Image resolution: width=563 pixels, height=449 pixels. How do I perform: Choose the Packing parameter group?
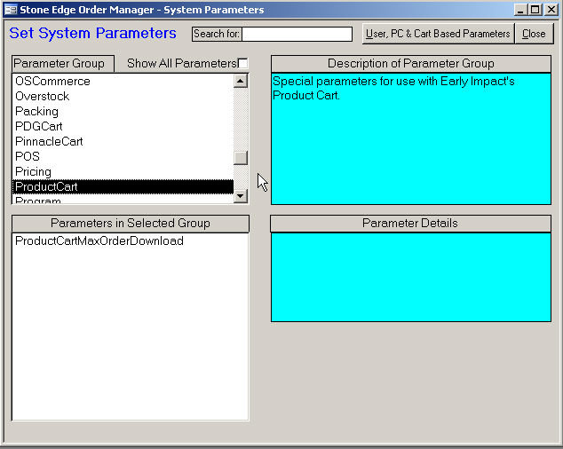pos(123,111)
